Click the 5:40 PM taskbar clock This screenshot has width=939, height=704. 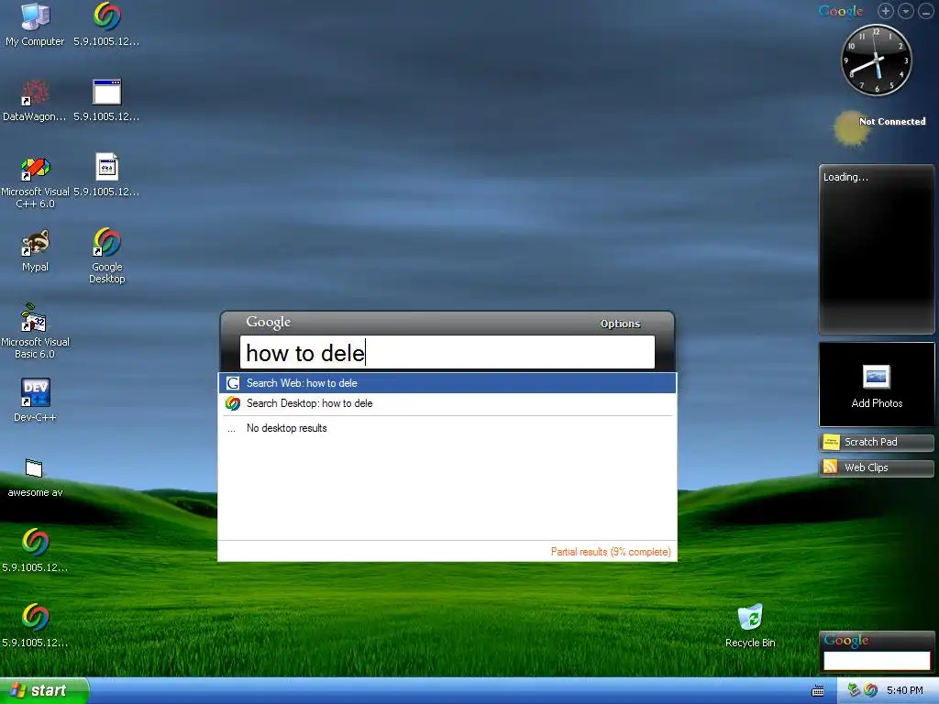coord(904,690)
